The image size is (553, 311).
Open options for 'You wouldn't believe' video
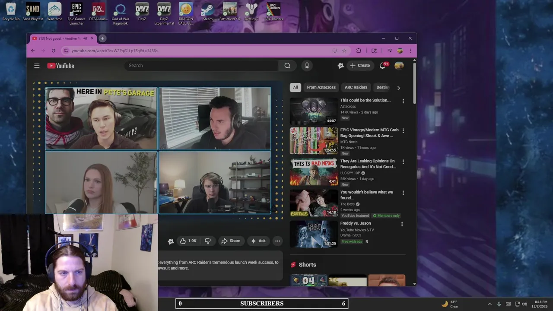403,193
